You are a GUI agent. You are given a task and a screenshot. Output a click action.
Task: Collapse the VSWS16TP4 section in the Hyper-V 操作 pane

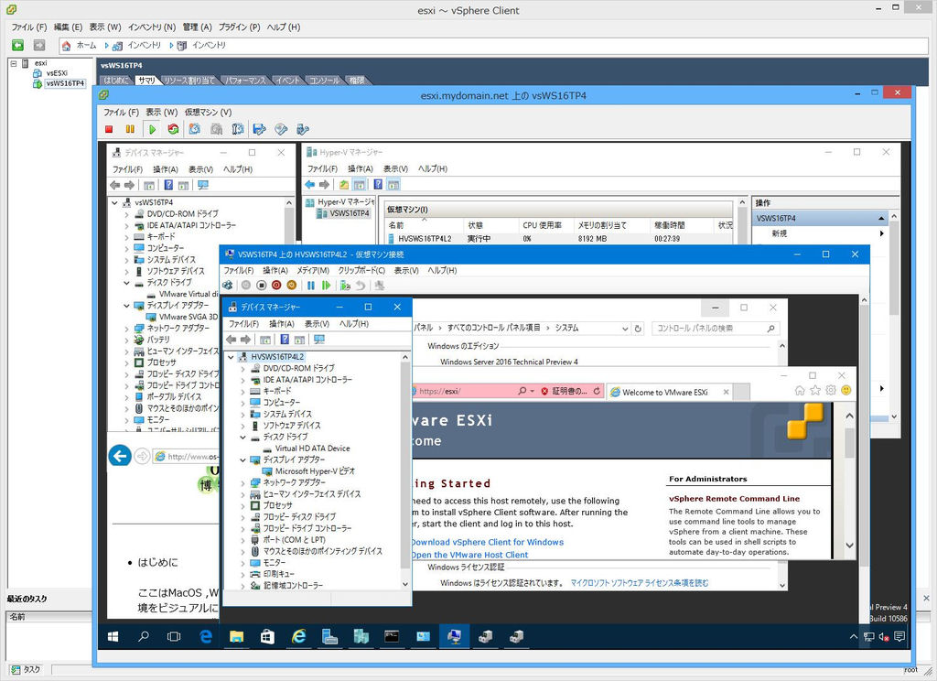point(881,218)
